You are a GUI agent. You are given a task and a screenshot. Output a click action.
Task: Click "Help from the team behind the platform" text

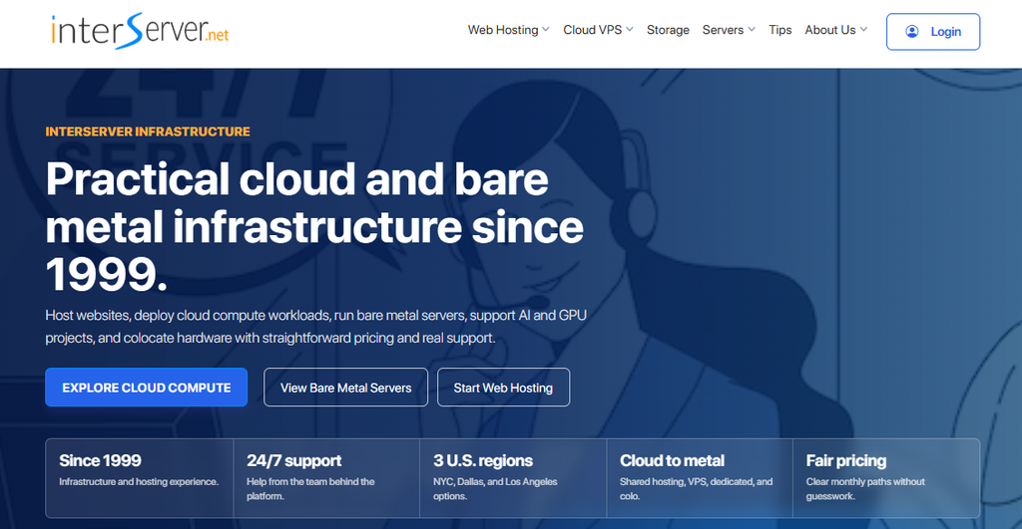[310, 489]
